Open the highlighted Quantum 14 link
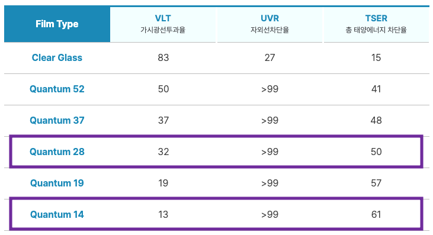This screenshot has width=433, height=235. [57, 215]
